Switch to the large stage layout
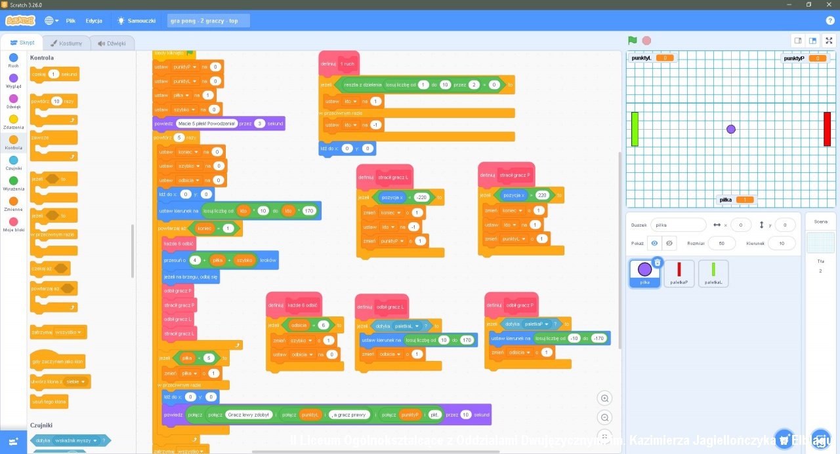Viewport: 840px width, 454px height. 812,41
